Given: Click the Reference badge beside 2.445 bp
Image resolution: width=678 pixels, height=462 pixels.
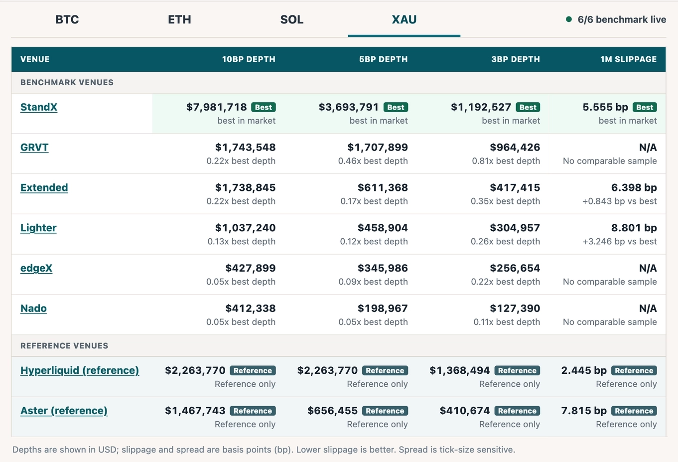Looking at the screenshot, I should pyautogui.click(x=634, y=371).
